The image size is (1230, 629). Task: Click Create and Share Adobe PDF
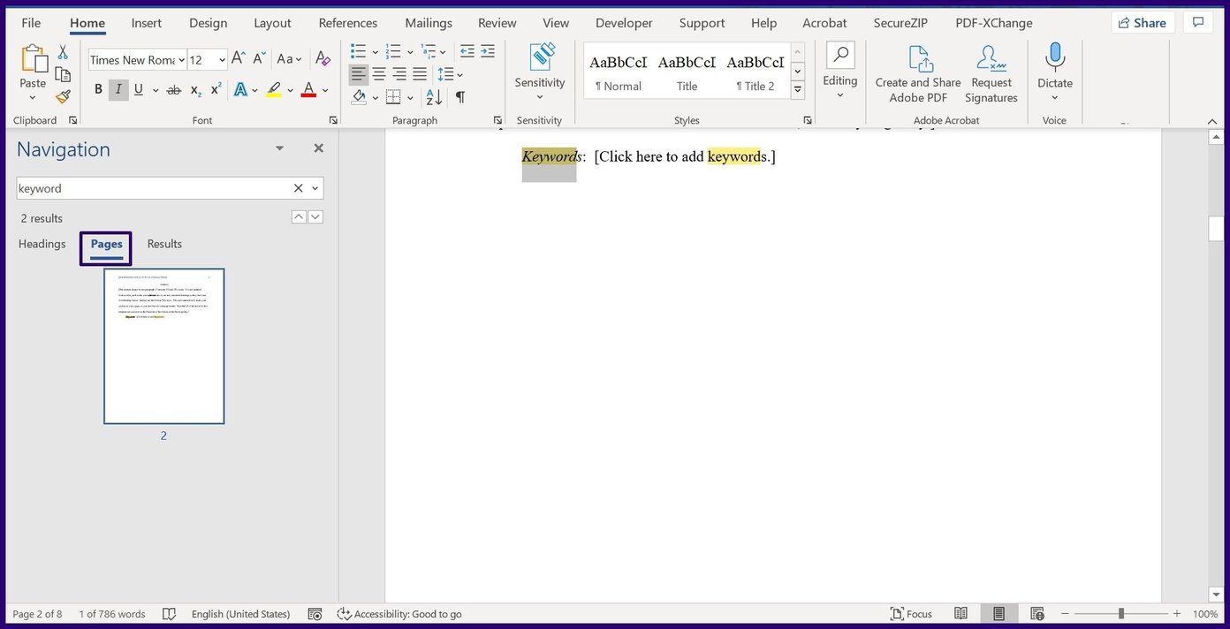click(x=918, y=74)
